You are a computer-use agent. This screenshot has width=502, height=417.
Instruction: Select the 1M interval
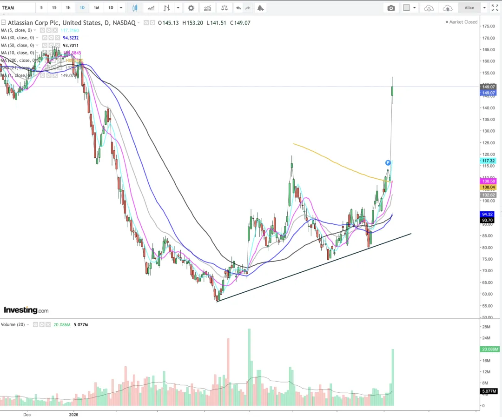click(96, 8)
